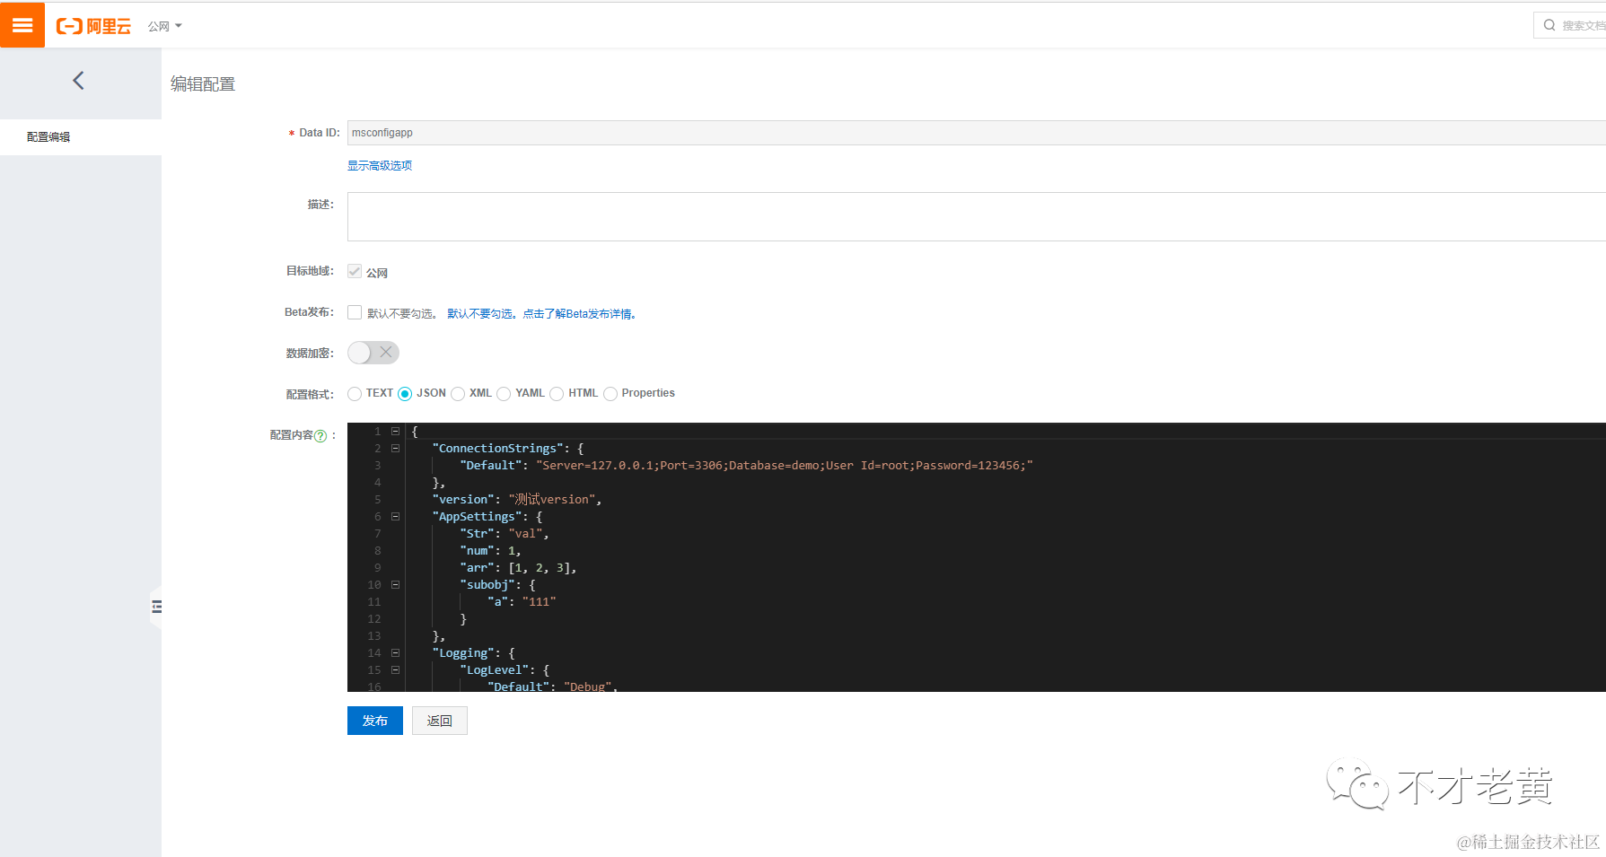Collapse LogLevel fold on line 15

(x=395, y=670)
